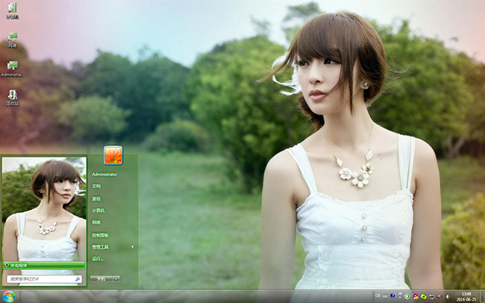Open the Administrator folder desktop icon
Viewport: 485px width, 303px height.
(x=12, y=69)
